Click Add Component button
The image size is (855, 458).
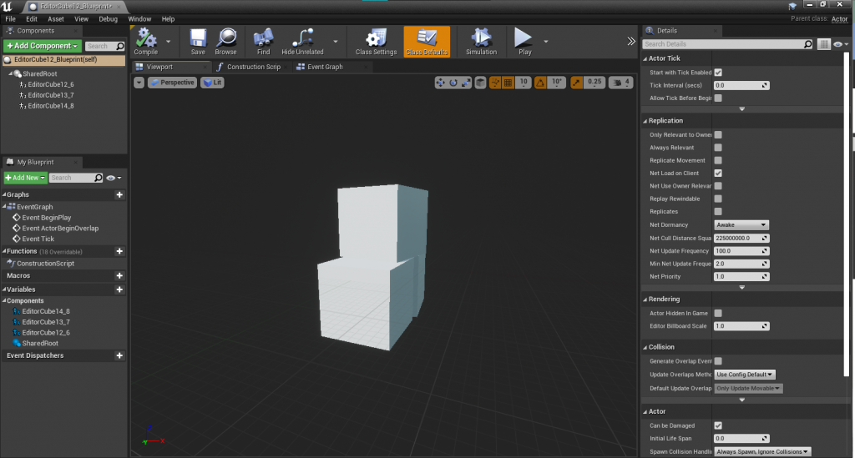coord(42,46)
